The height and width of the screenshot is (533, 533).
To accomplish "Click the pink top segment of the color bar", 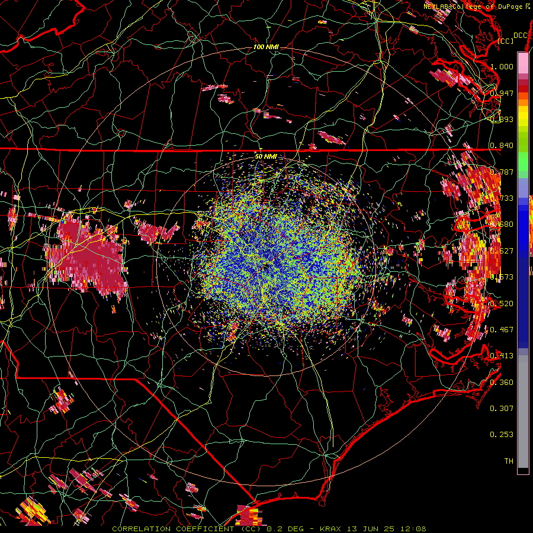I will 523,63.
